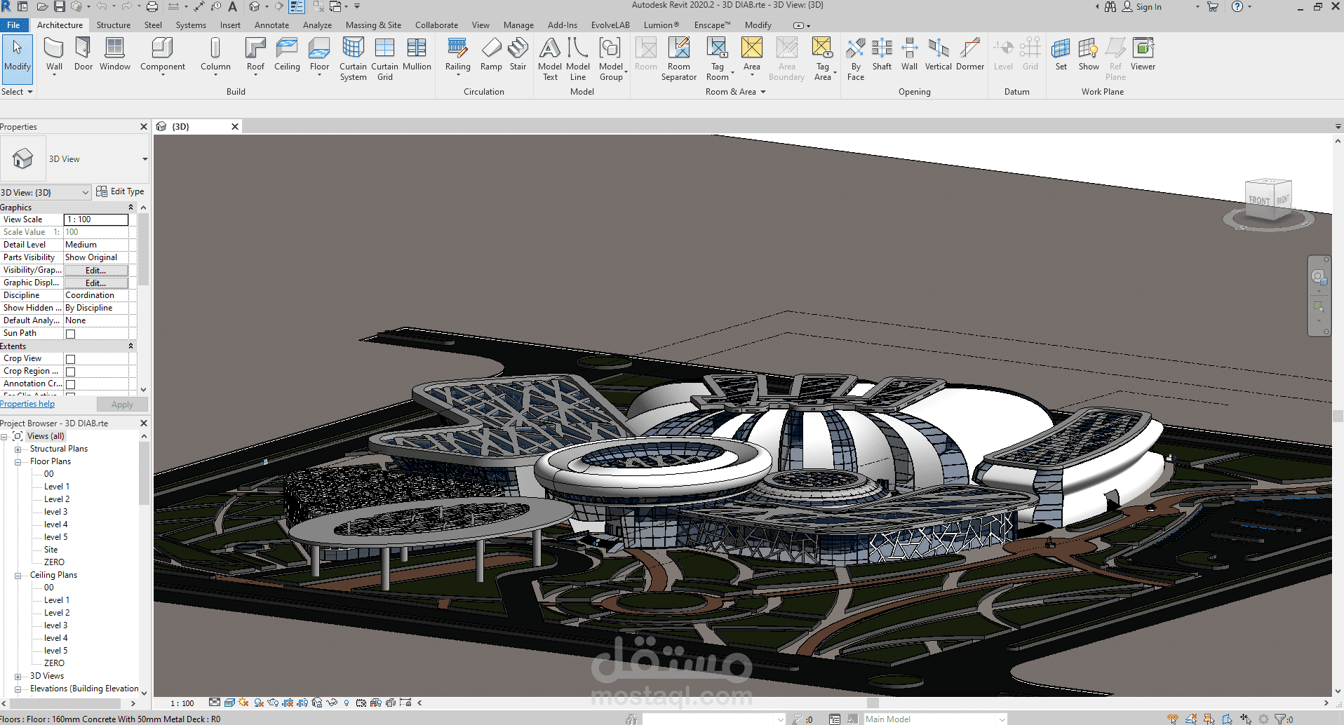
Task: Open the 3D View type selector dropdown
Action: click(145, 159)
